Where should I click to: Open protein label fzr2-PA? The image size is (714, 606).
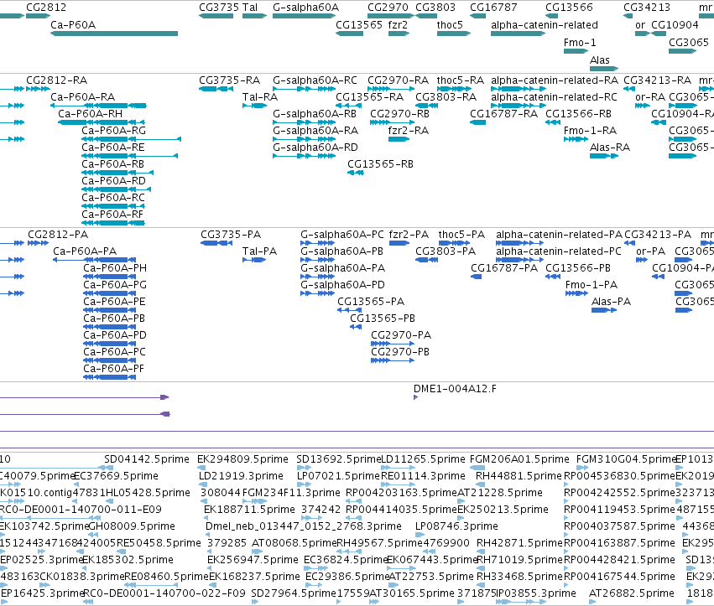point(409,235)
